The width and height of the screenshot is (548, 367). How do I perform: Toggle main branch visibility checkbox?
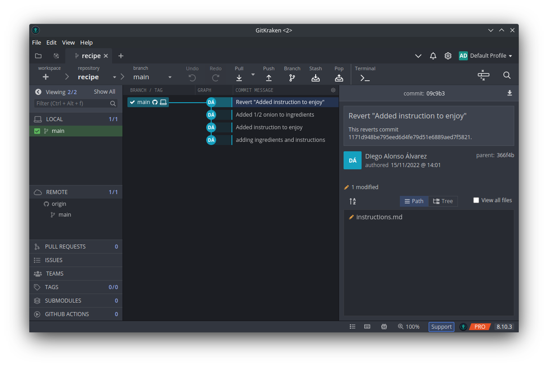(x=37, y=131)
